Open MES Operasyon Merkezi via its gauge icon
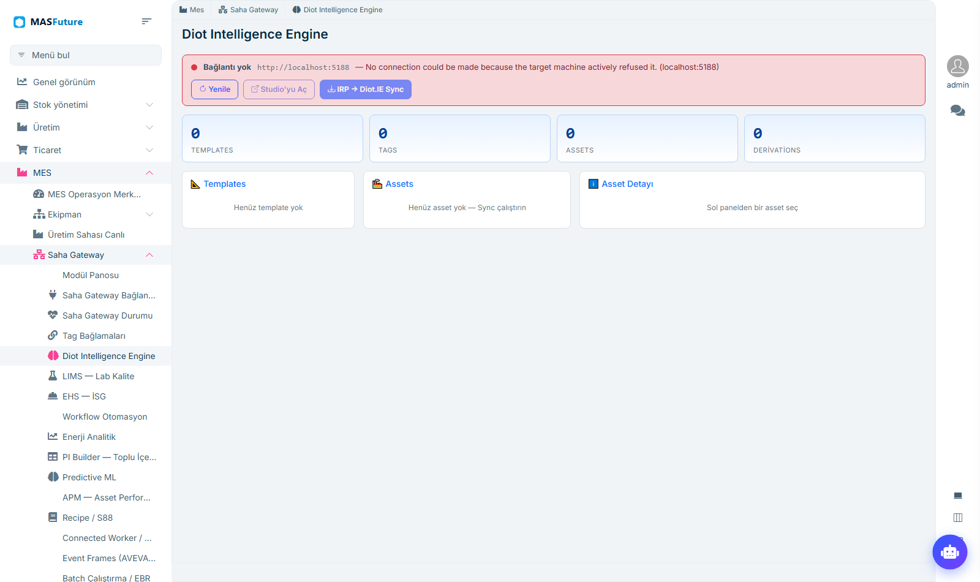This screenshot has height=582, width=980. coord(38,194)
